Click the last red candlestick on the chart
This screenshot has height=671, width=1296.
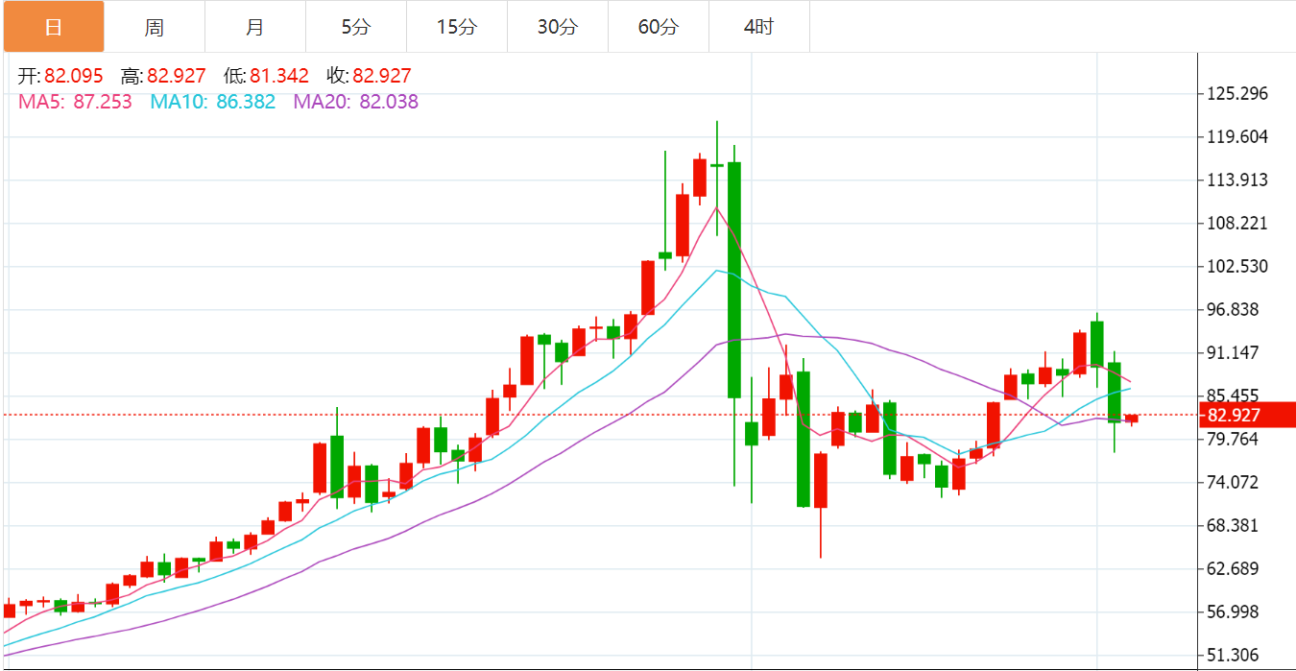click(x=1132, y=419)
